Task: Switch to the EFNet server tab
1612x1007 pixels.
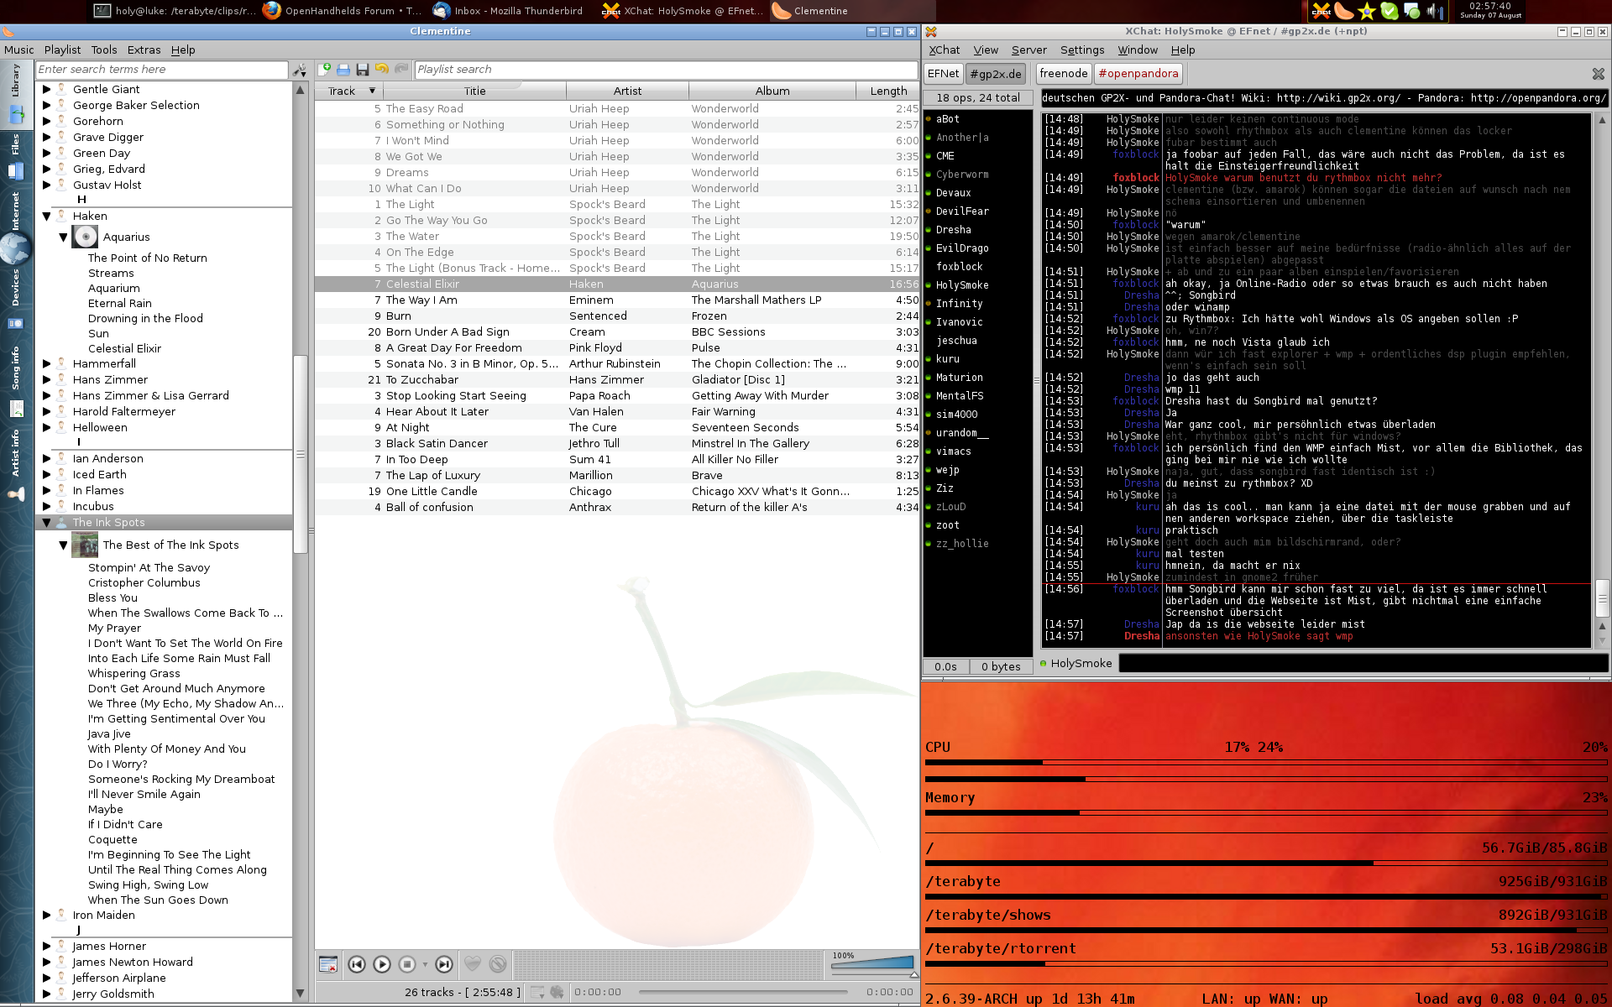Action: 943,74
